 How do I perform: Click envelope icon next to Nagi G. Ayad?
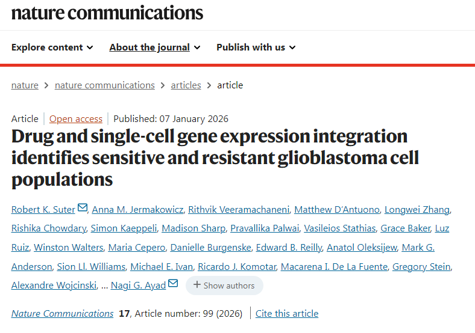(x=173, y=284)
